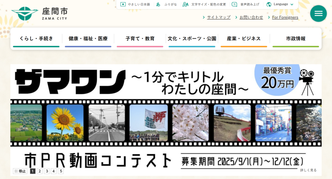
Task: Click the やさしい日本語 icon
Action: 123,4
